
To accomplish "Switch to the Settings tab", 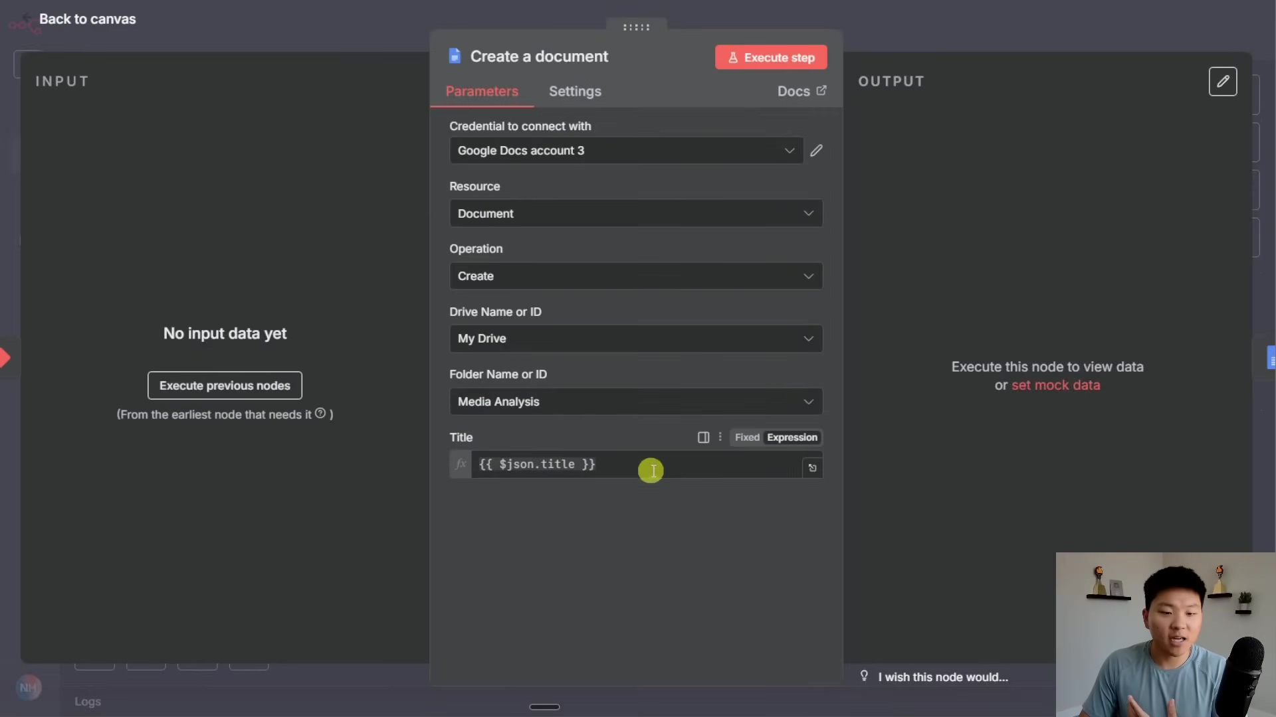I will 574,92.
